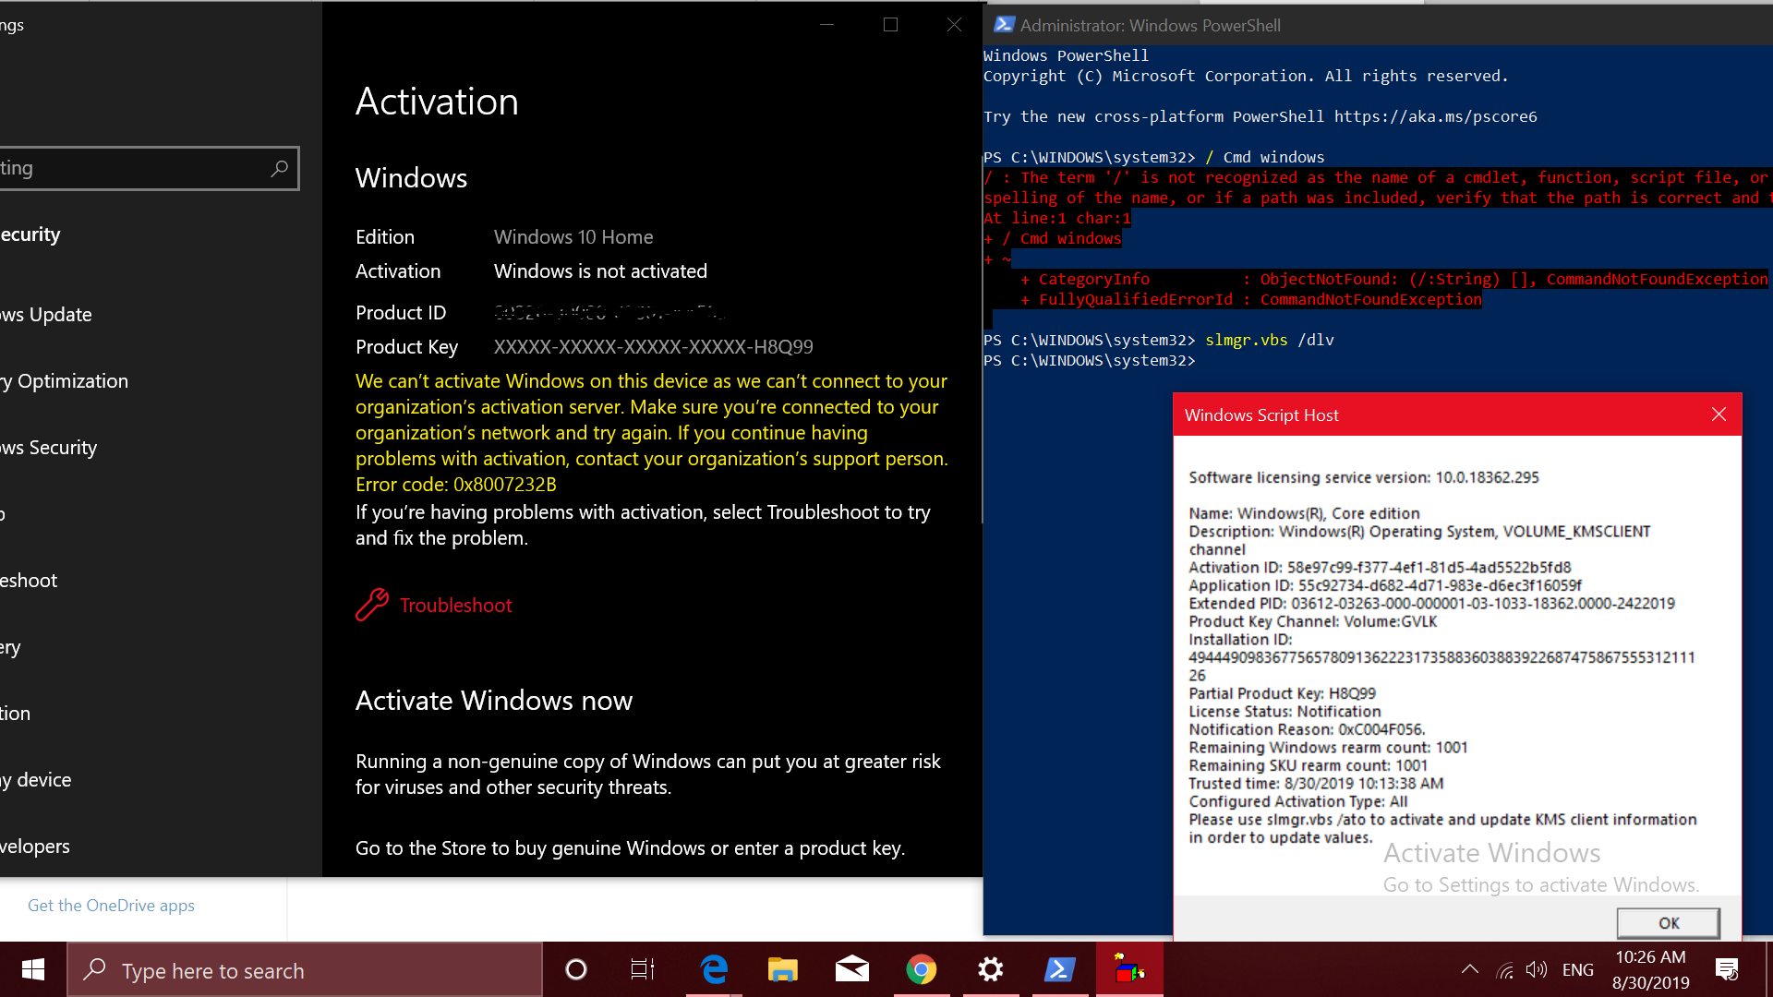This screenshot has height=997, width=1773.
Task: Open ENG language input selector
Action: [1577, 969]
